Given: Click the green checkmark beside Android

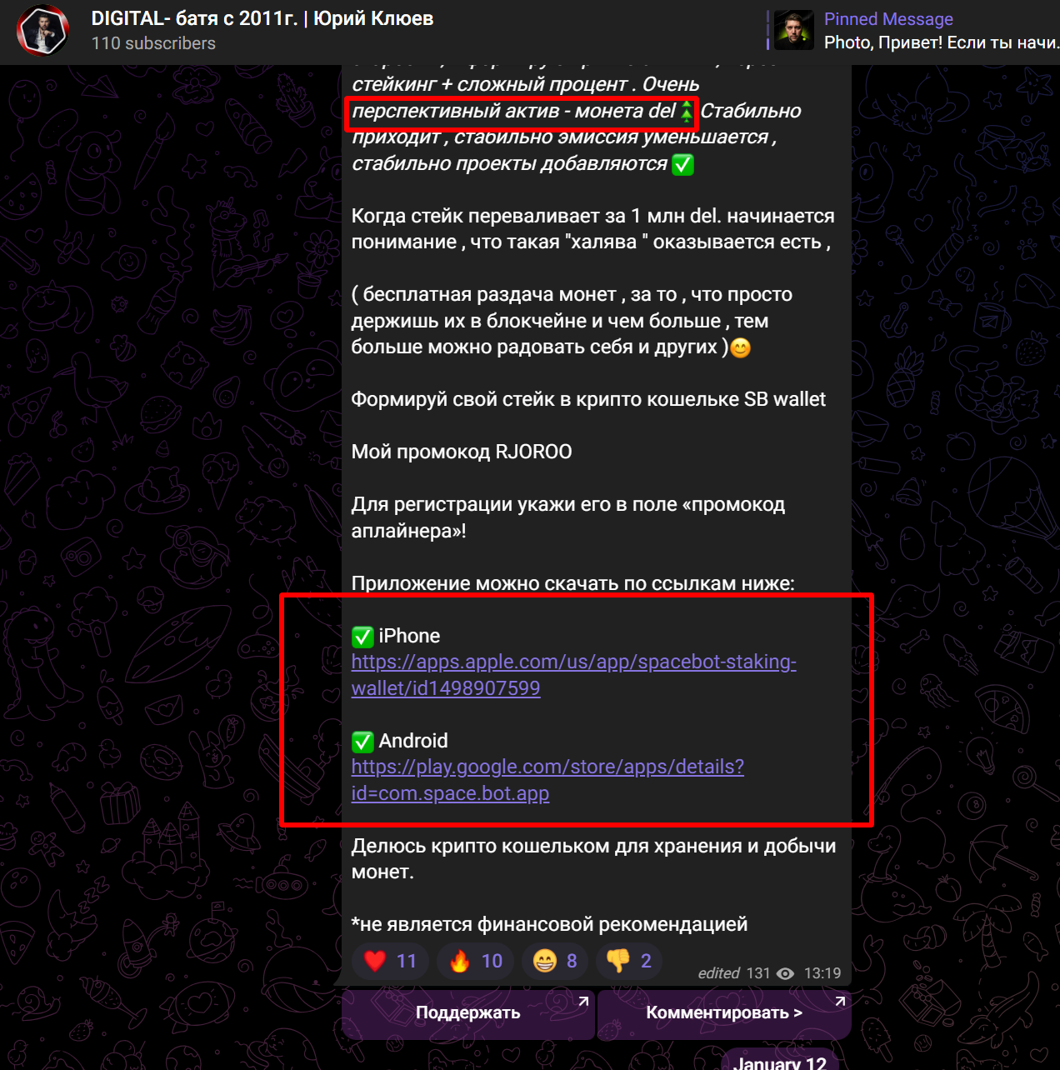Looking at the screenshot, I should coord(362,742).
